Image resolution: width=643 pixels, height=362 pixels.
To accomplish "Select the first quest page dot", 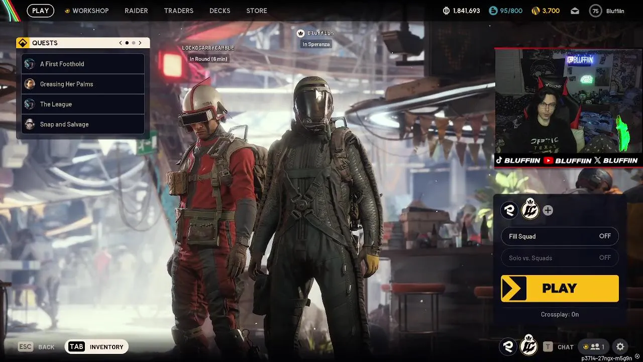I will coord(127,43).
